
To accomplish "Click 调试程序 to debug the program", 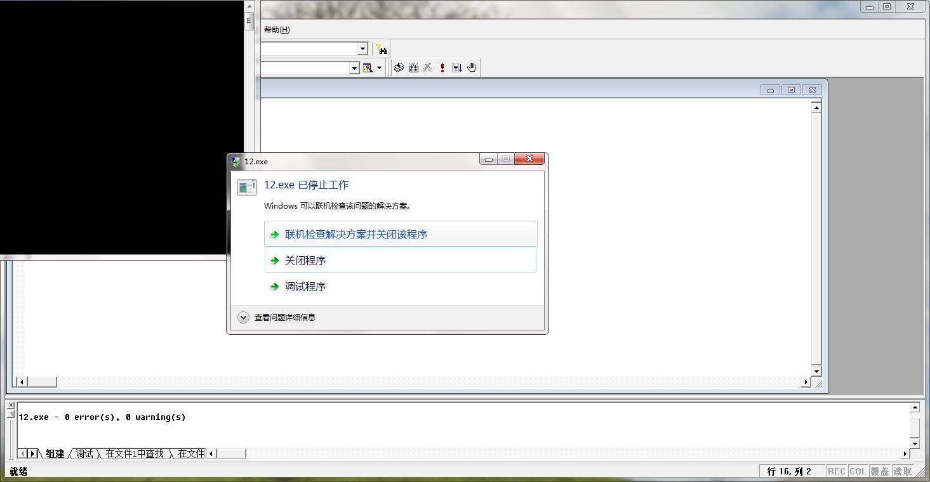I will [x=401, y=286].
